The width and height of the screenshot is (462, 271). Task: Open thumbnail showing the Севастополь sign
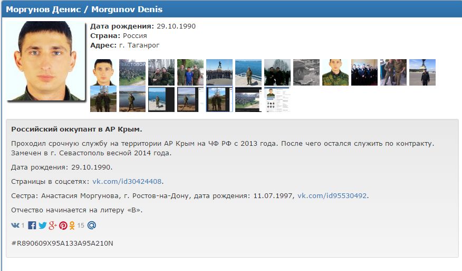pyautogui.click(x=132, y=72)
